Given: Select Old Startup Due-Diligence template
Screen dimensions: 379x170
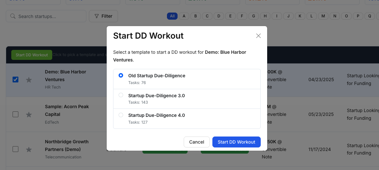Looking at the screenshot, I should click(121, 75).
